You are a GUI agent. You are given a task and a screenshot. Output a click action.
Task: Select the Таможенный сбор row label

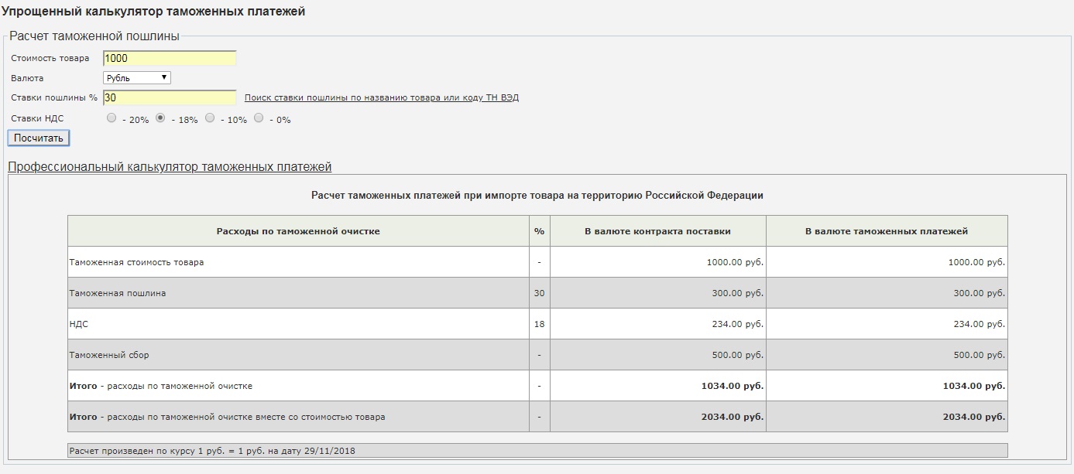pyautogui.click(x=108, y=355)
